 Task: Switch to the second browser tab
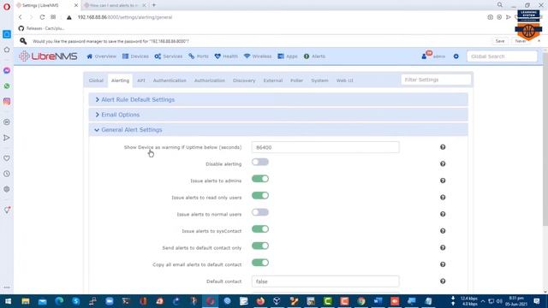coord(115,5)
